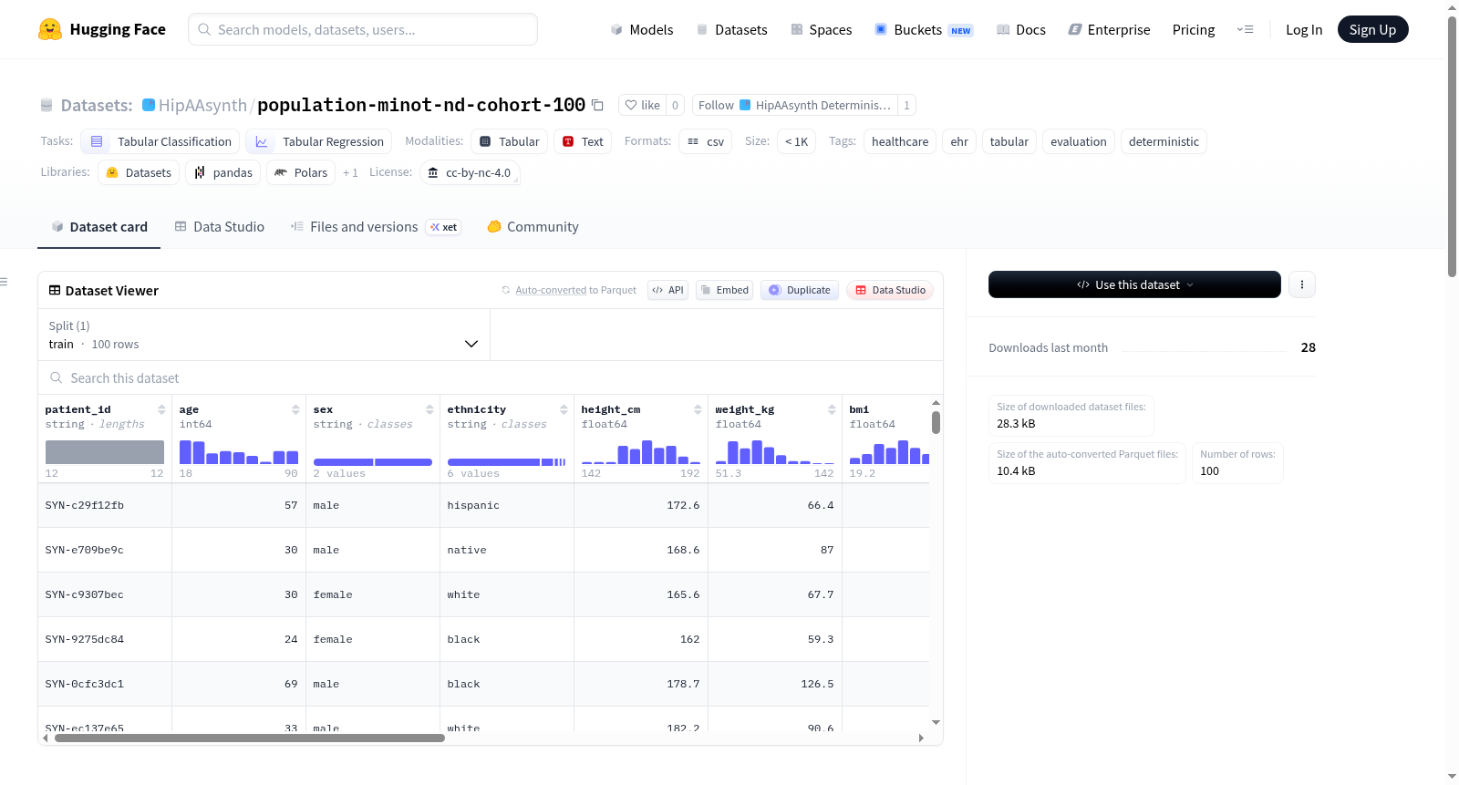Click the page vertical scrollbar

click(x=1453, y=146)
